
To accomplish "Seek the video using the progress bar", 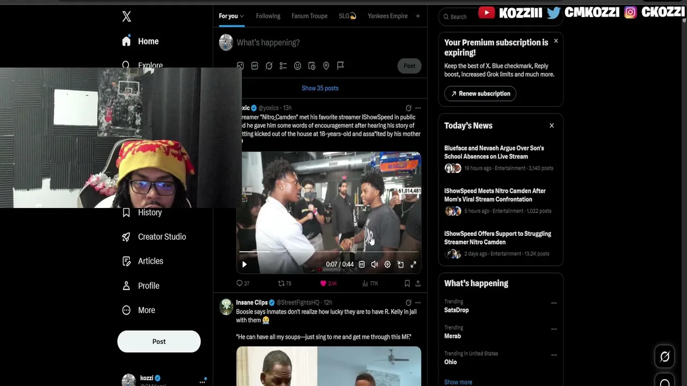I will point(328,251).
